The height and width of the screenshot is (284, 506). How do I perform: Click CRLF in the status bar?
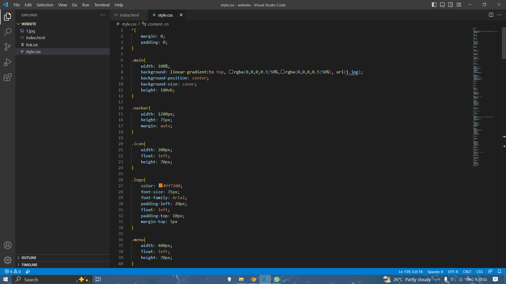tap(467, 271)
